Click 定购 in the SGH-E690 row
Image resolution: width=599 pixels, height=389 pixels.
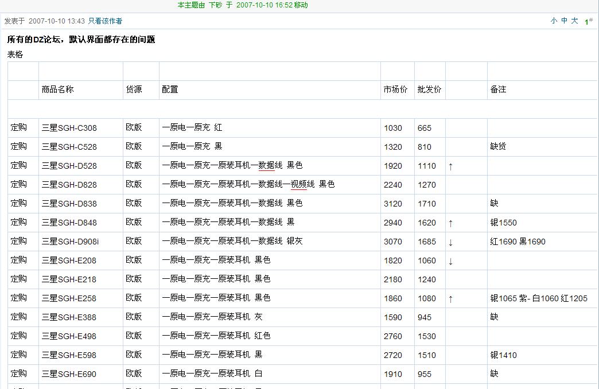(19, 374)
